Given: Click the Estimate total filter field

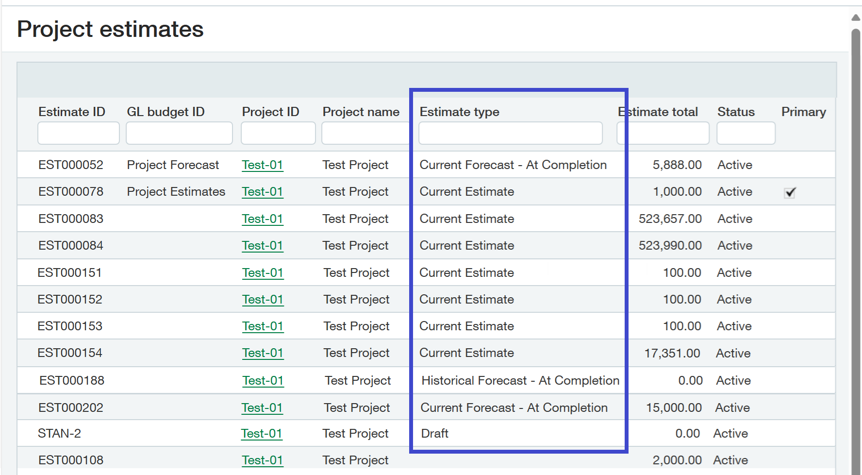Looking at the screenshot, I should pyautogui.click(x=663, y=133).
